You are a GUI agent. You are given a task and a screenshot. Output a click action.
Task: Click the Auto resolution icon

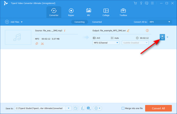(112, 38)
